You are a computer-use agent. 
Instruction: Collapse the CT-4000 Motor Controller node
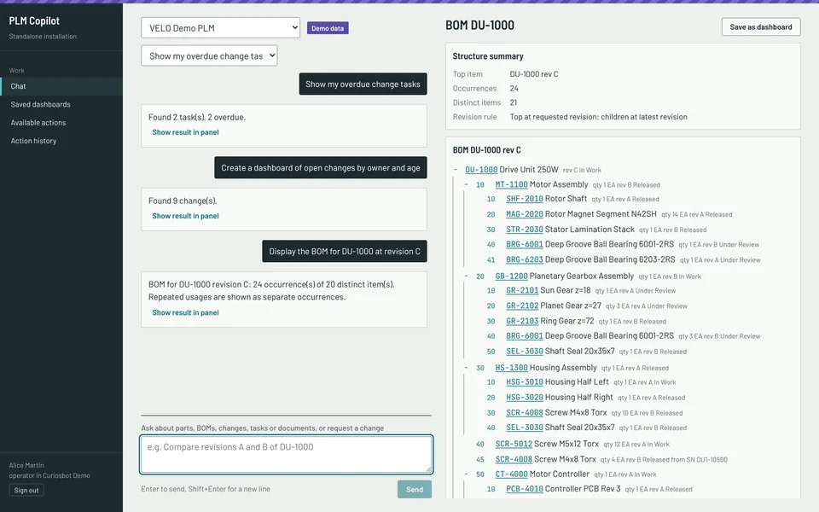466,474
